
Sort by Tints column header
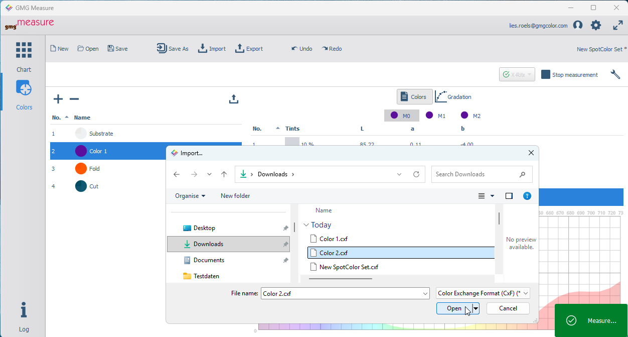(292, 129)
